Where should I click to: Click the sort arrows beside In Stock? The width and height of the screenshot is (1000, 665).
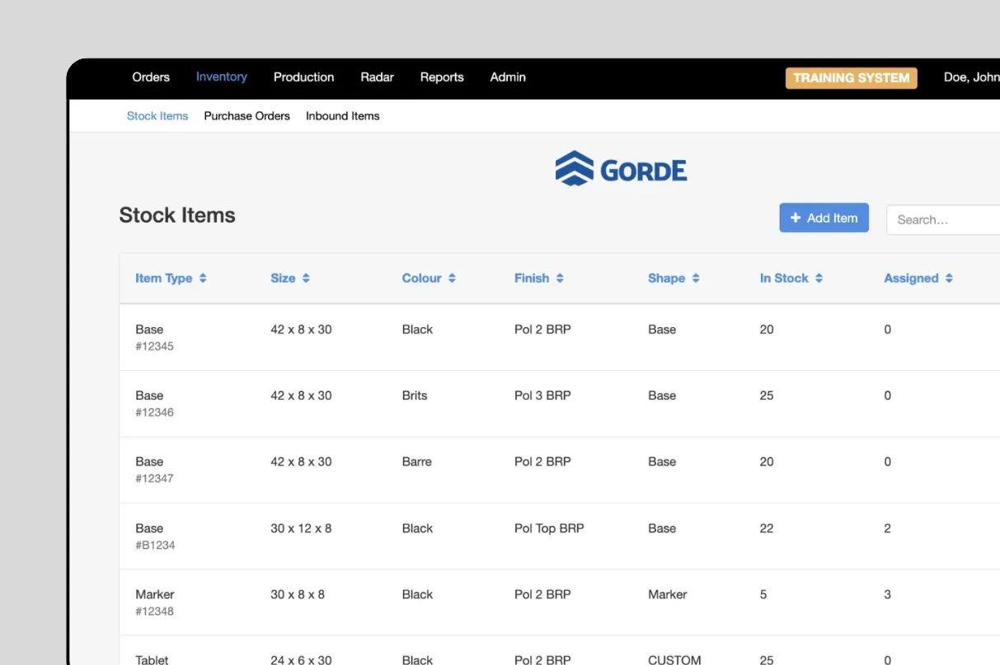[819, 279]
